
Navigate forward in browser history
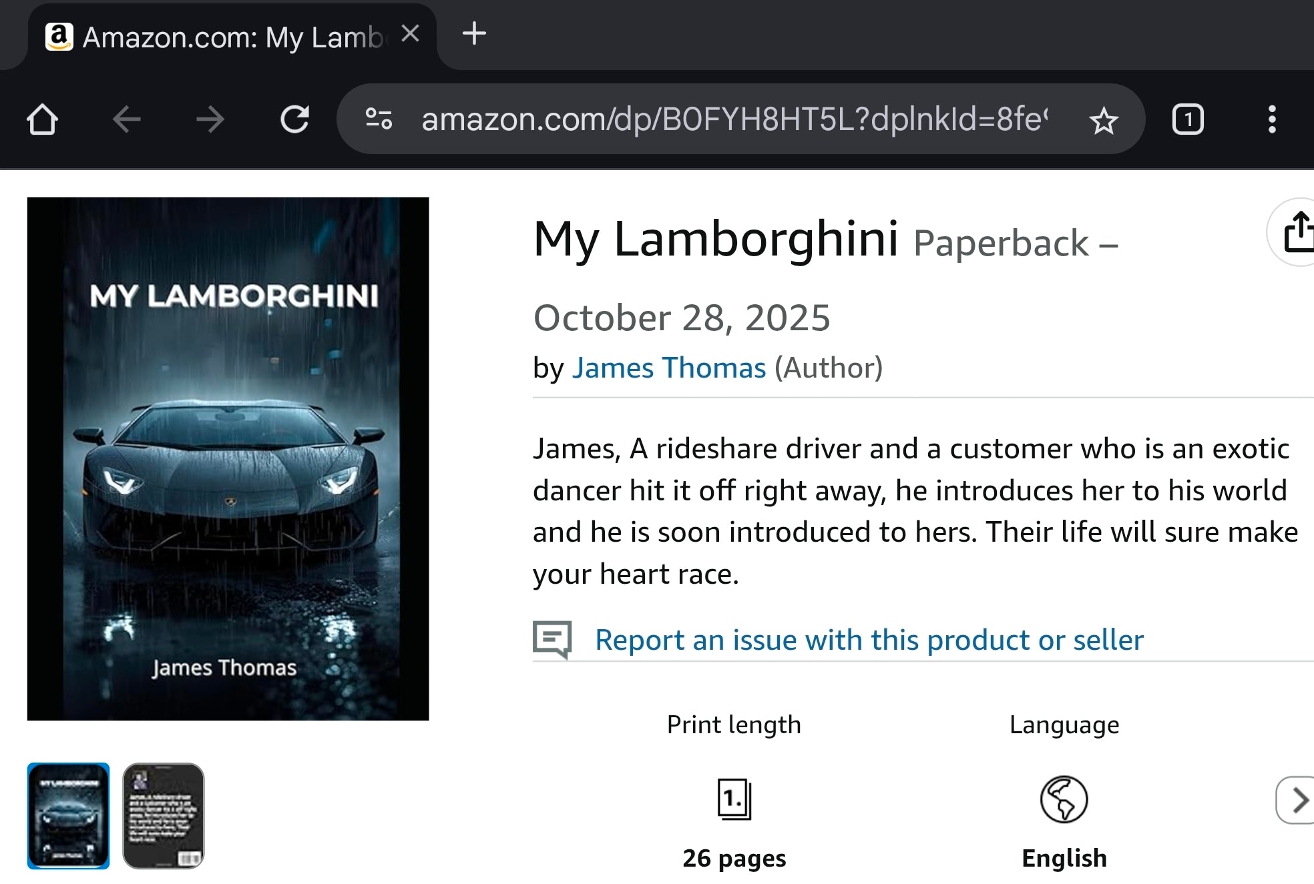pyautogui.click(x=211, y=119)
